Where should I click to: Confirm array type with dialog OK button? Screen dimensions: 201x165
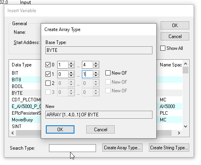pos(60,130)
